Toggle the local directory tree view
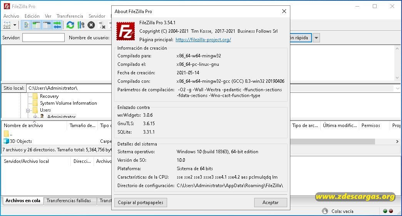This screenshot has height=216, width=402. pos(36,25)
